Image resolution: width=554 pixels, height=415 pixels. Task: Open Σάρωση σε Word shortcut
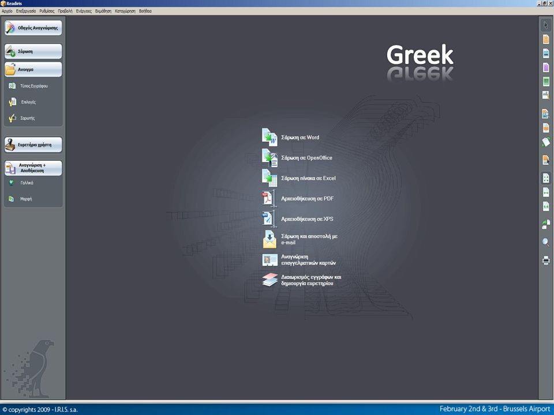pyautogui.click(x=290, y=137)
